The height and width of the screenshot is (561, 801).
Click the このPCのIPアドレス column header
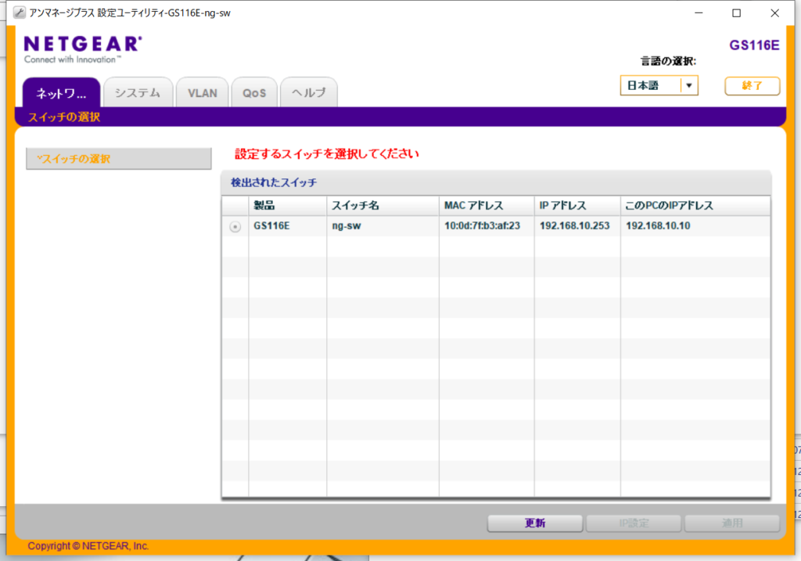point(695,206)
